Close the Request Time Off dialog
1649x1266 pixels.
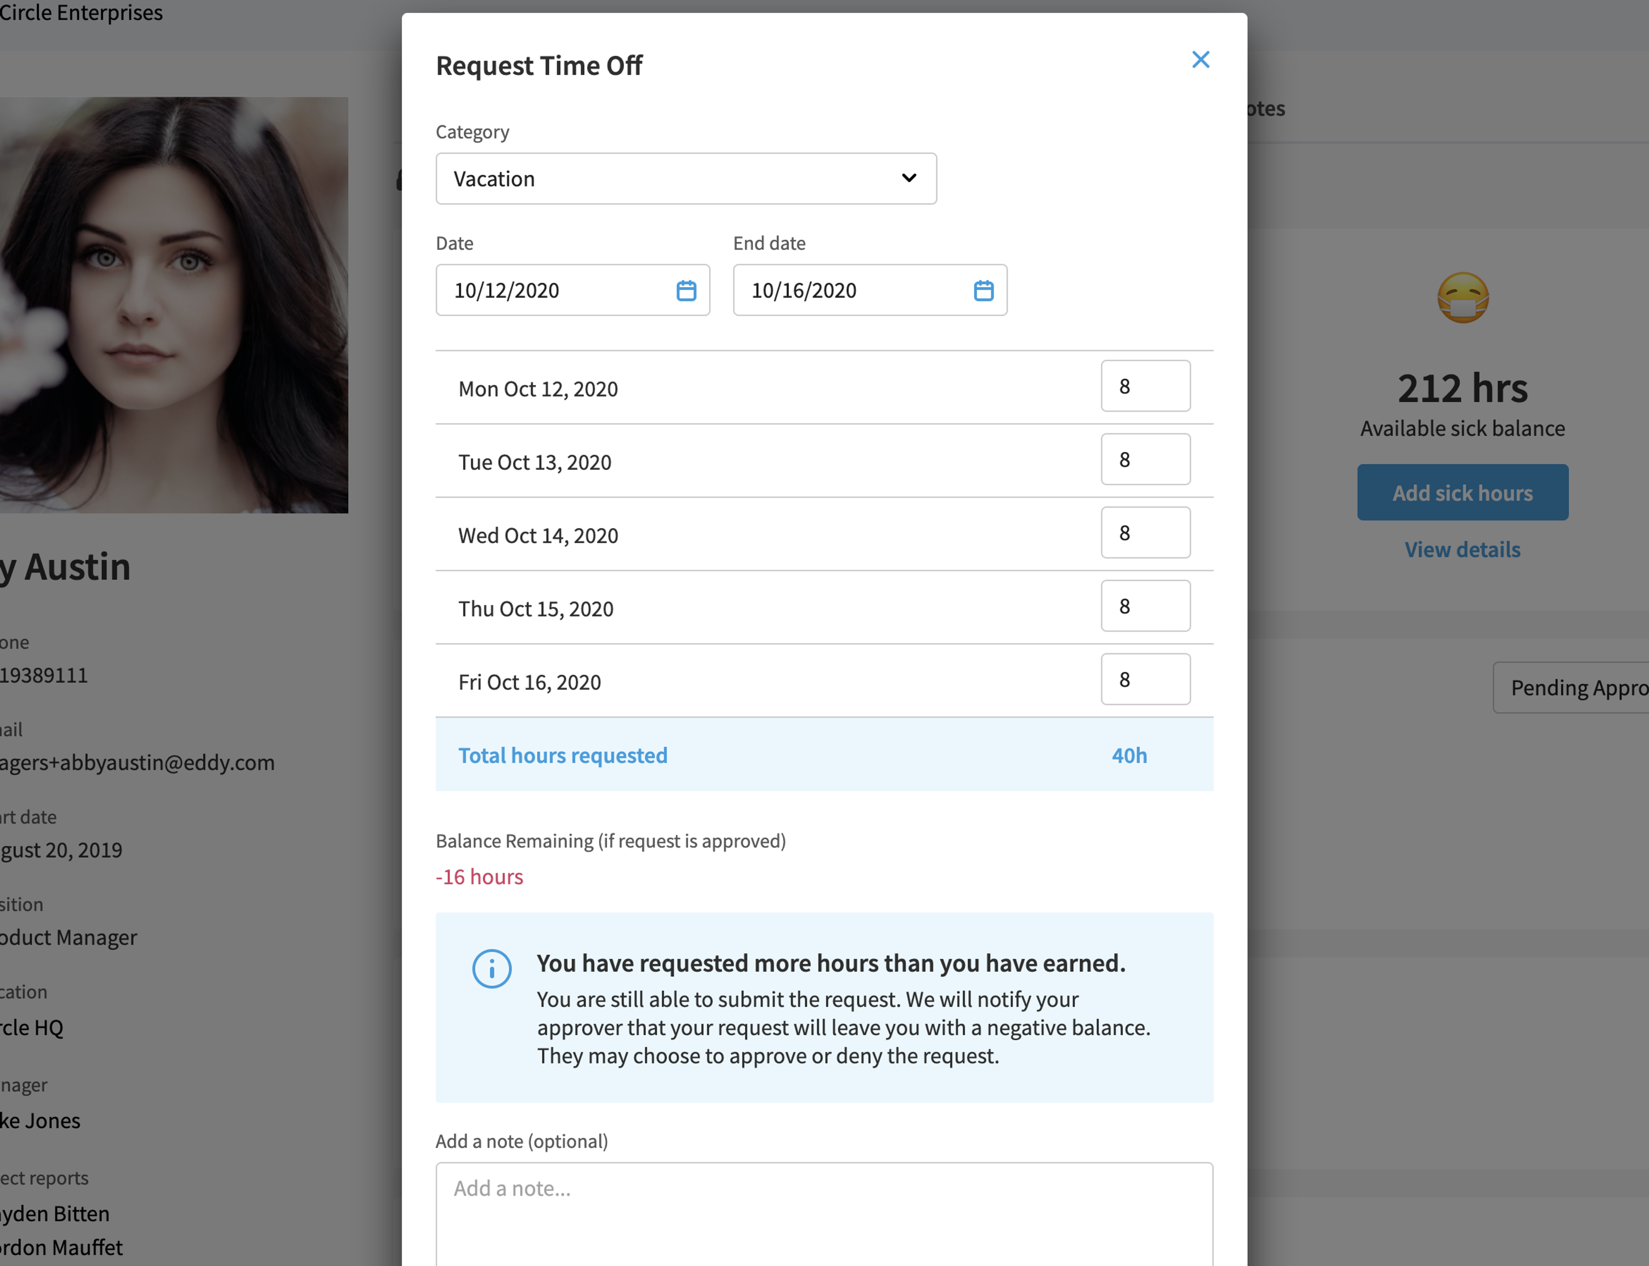(x=1200, y=60)
